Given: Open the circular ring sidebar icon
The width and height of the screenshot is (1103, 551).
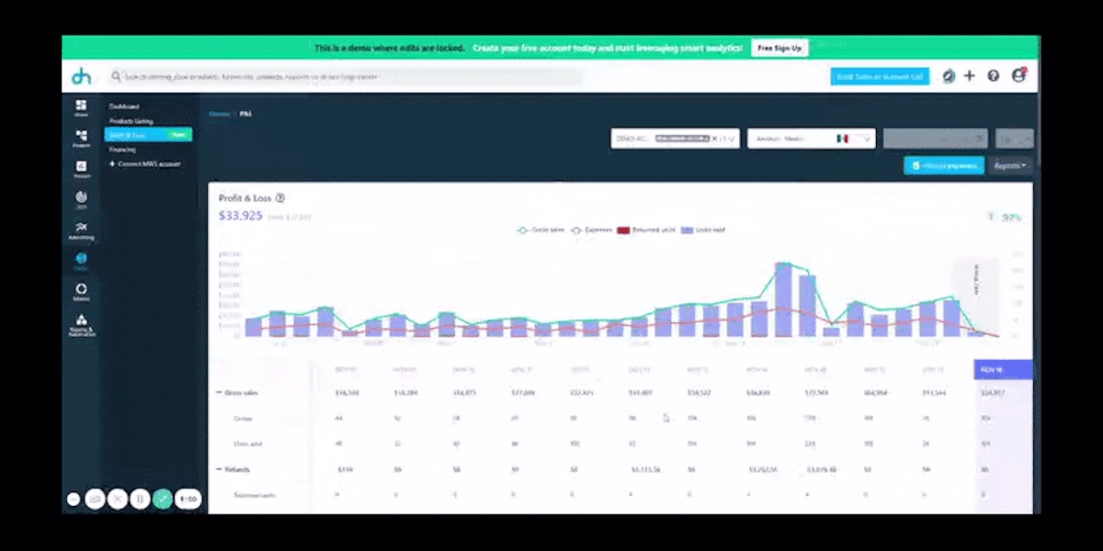Looking at the screenshot, I should pyautogui.click(x=81, y=292).
